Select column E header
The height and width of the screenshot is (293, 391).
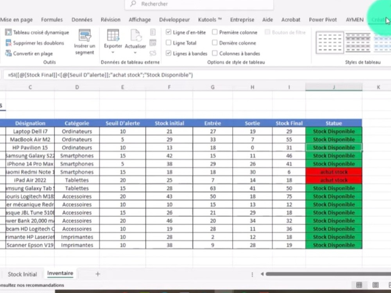click(122, 87)
